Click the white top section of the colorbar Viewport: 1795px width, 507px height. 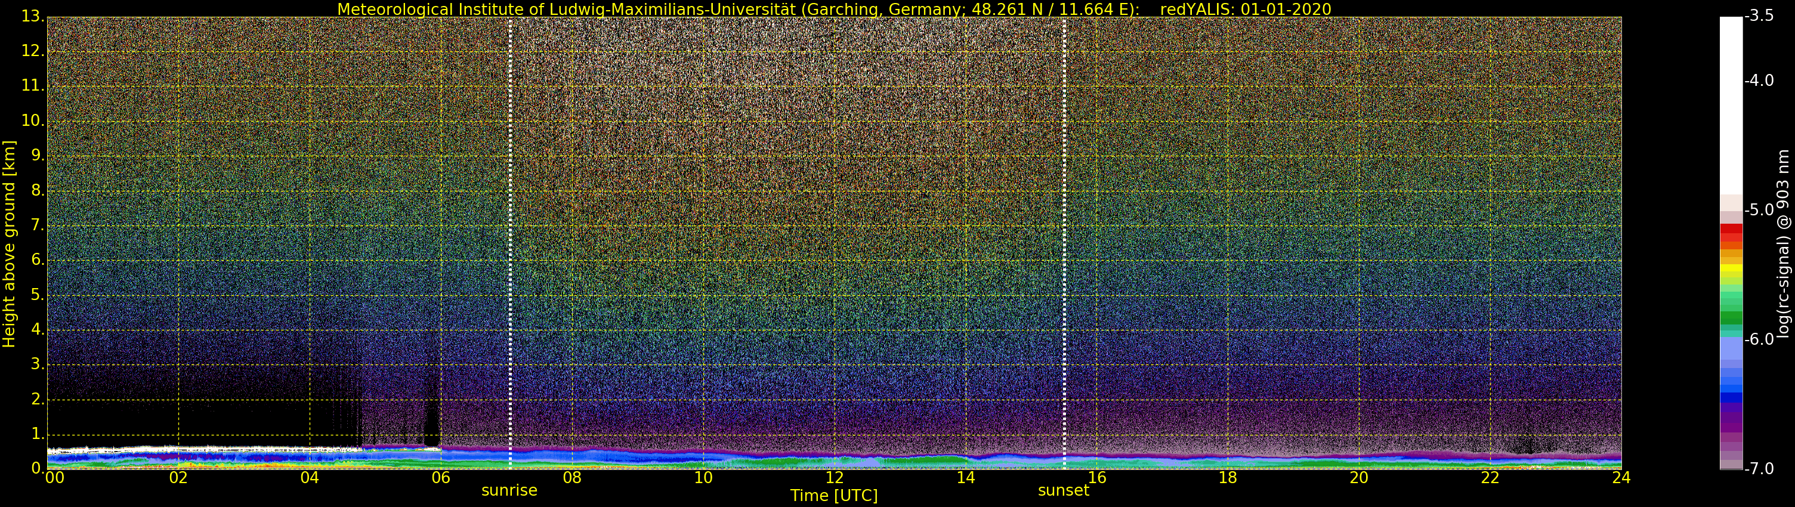coord(1731,104)
